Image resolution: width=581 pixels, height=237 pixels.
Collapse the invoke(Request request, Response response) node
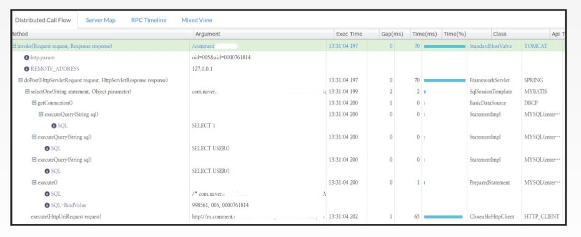pyautogui.click(x=14, y=46)
